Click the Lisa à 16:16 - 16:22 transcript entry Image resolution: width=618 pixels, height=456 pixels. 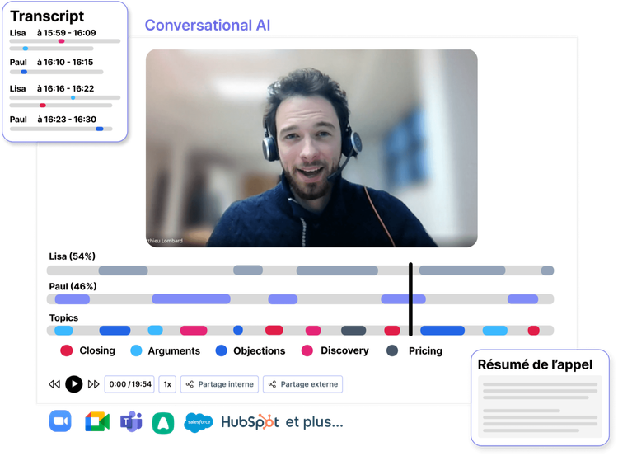64,96
